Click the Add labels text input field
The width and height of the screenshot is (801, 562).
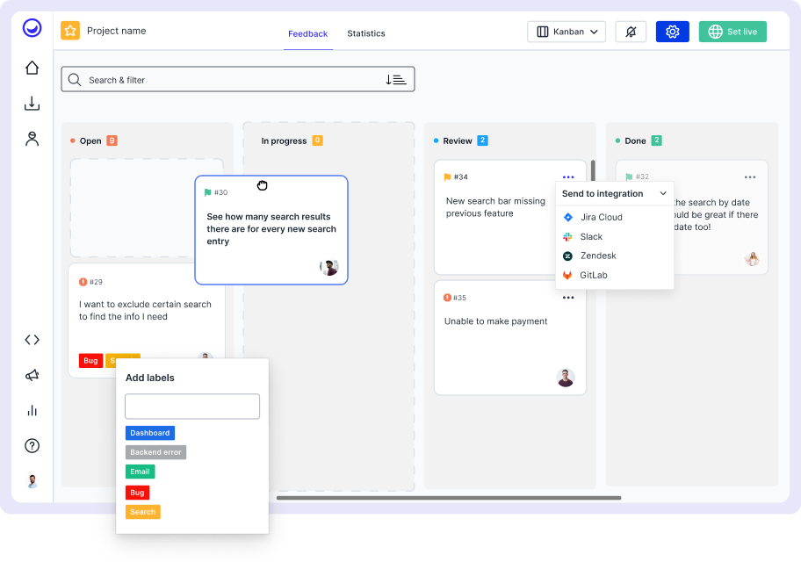[x=192, y=407]
